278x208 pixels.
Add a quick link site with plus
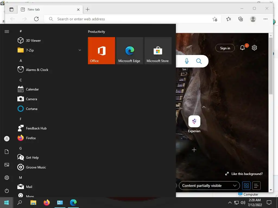pyautogui.click(x=194, y=150)
